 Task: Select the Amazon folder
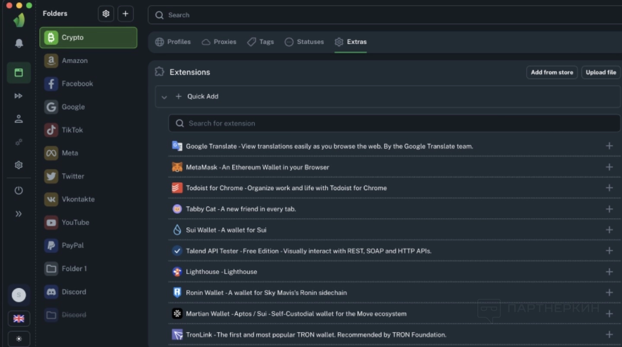click(74, 60)
